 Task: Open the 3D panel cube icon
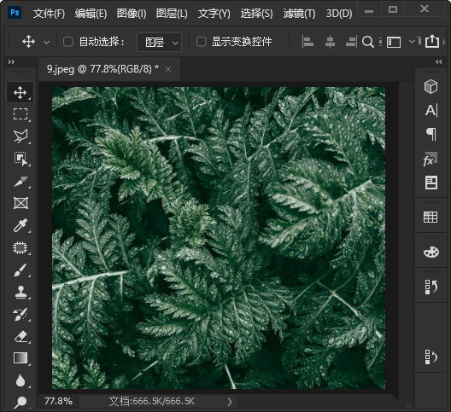point(430,86)
